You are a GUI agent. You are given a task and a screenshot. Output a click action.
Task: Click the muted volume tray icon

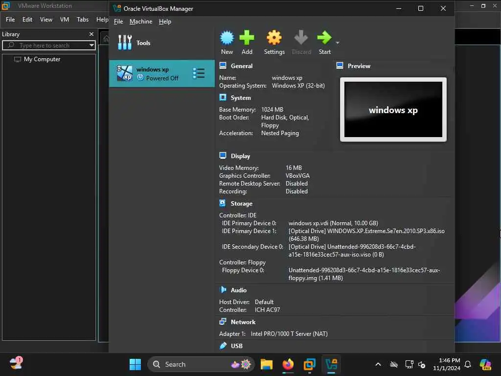coord(422,364)
